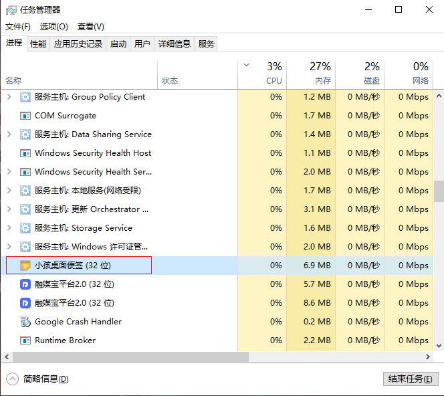This screenshot has width=444, height=396.
Task: Collapse to 简略信息 summary view
Action: pyautogui.click(x=39, y=379)
